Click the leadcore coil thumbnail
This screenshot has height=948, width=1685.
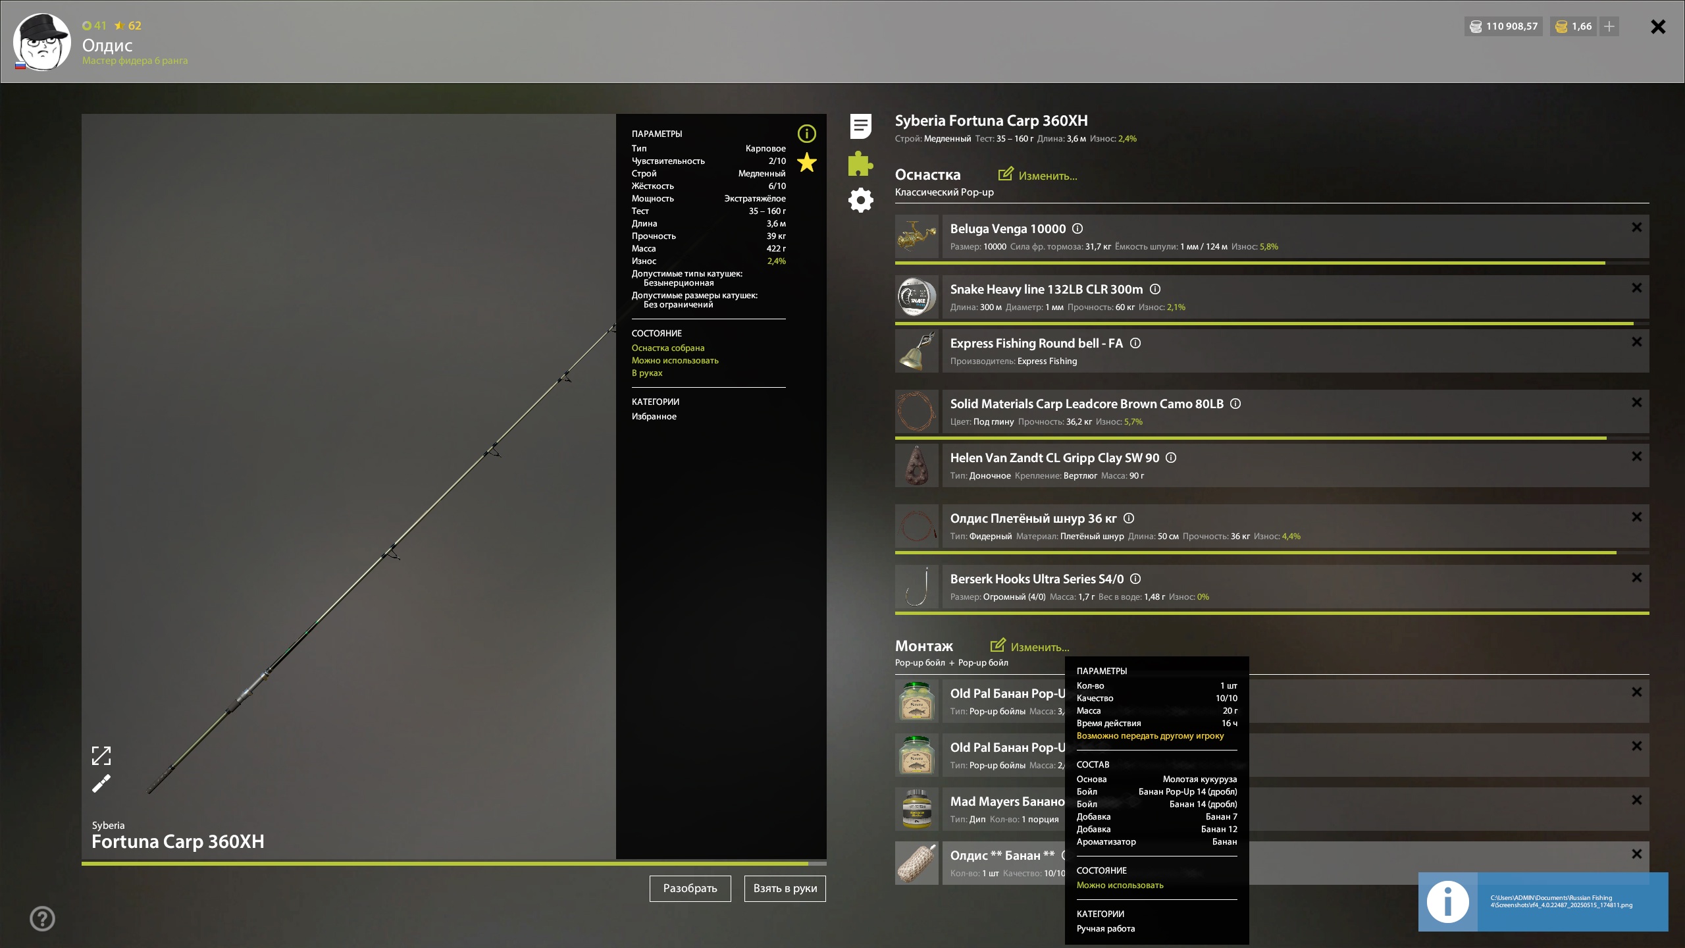tap(916, 411)
